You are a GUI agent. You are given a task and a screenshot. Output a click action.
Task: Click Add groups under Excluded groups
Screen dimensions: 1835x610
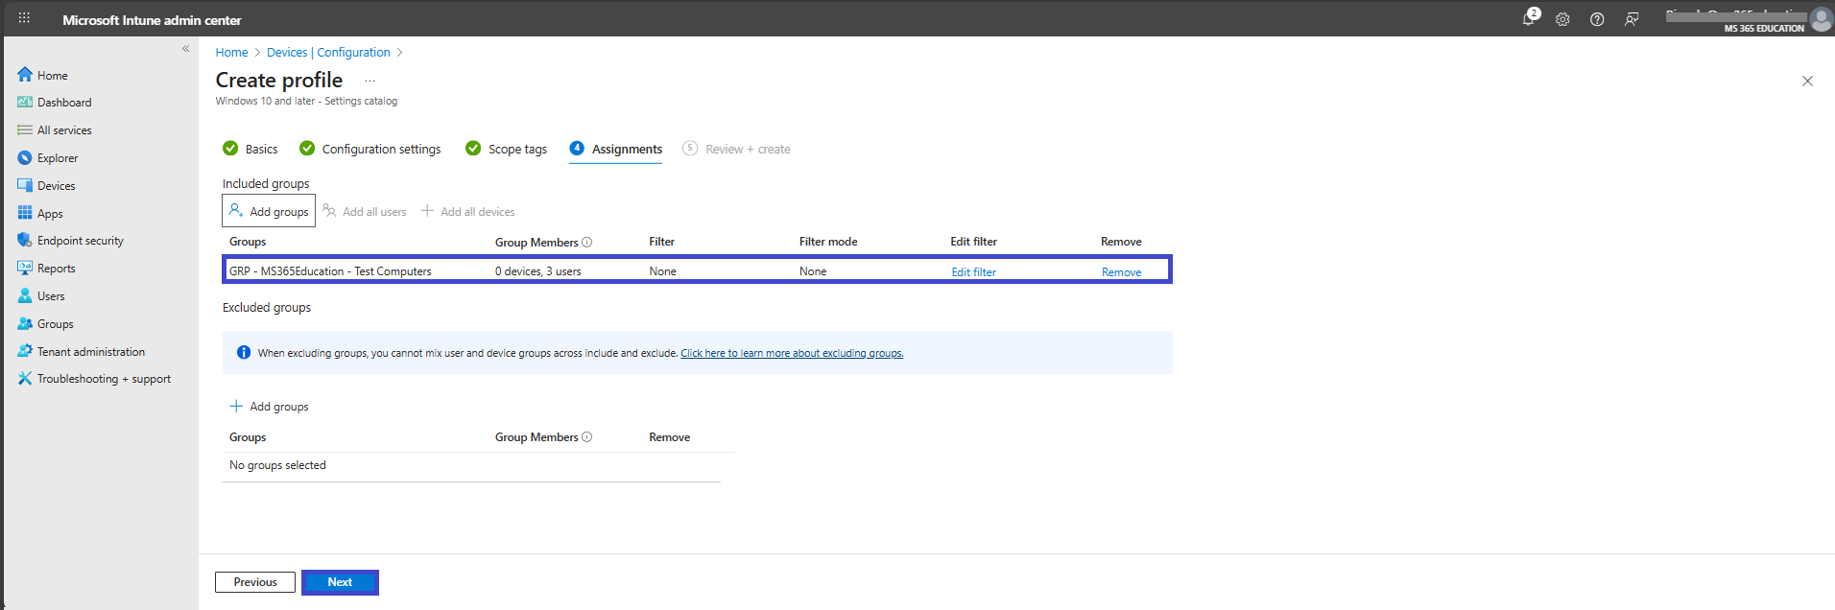click(269, 407)
